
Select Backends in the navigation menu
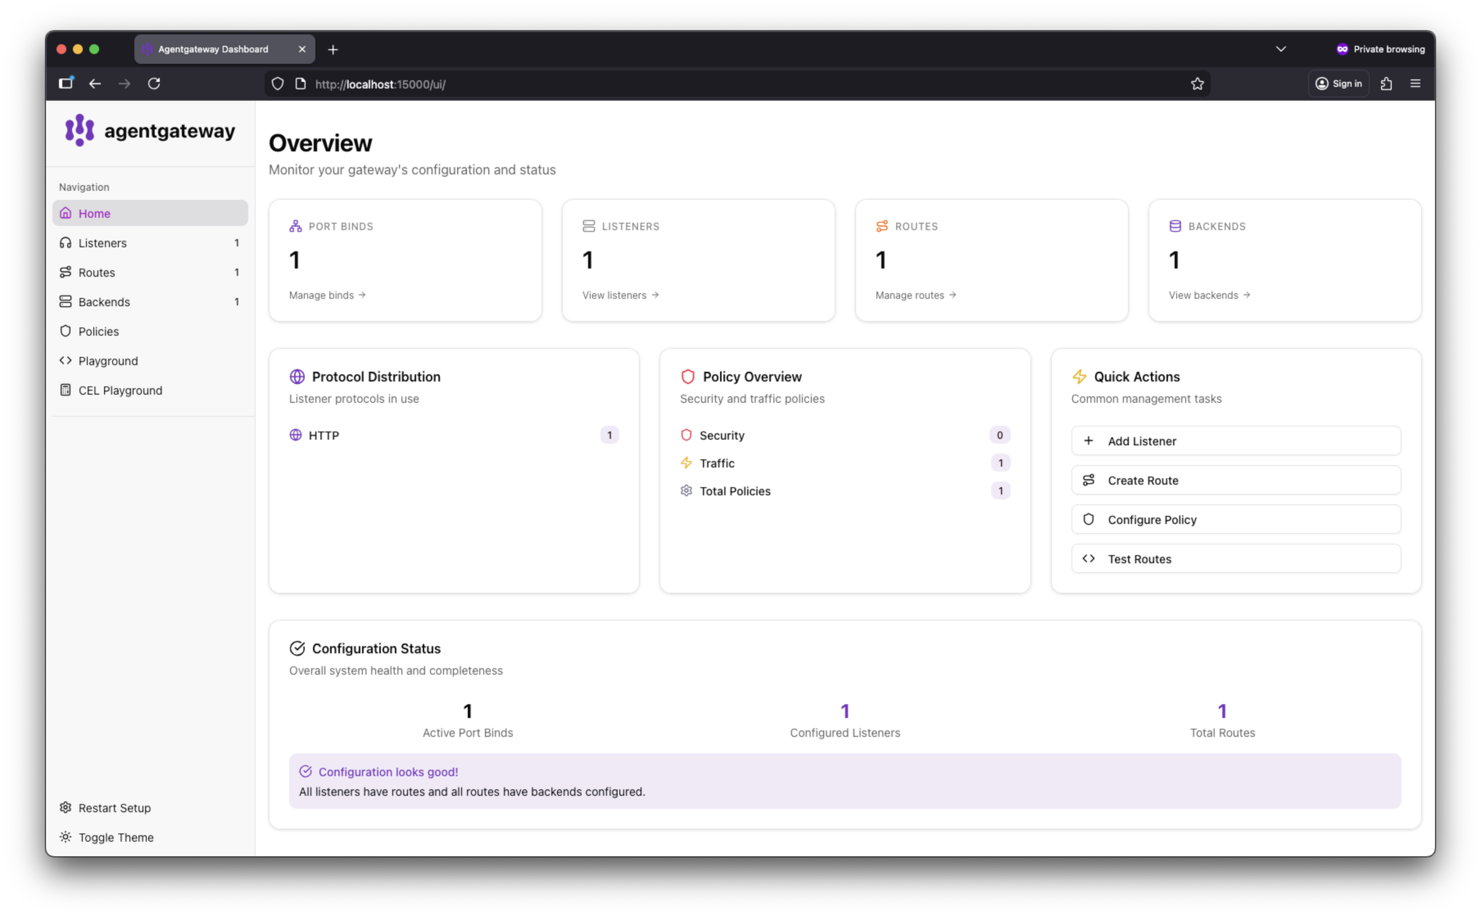click(x=104, y=302)
